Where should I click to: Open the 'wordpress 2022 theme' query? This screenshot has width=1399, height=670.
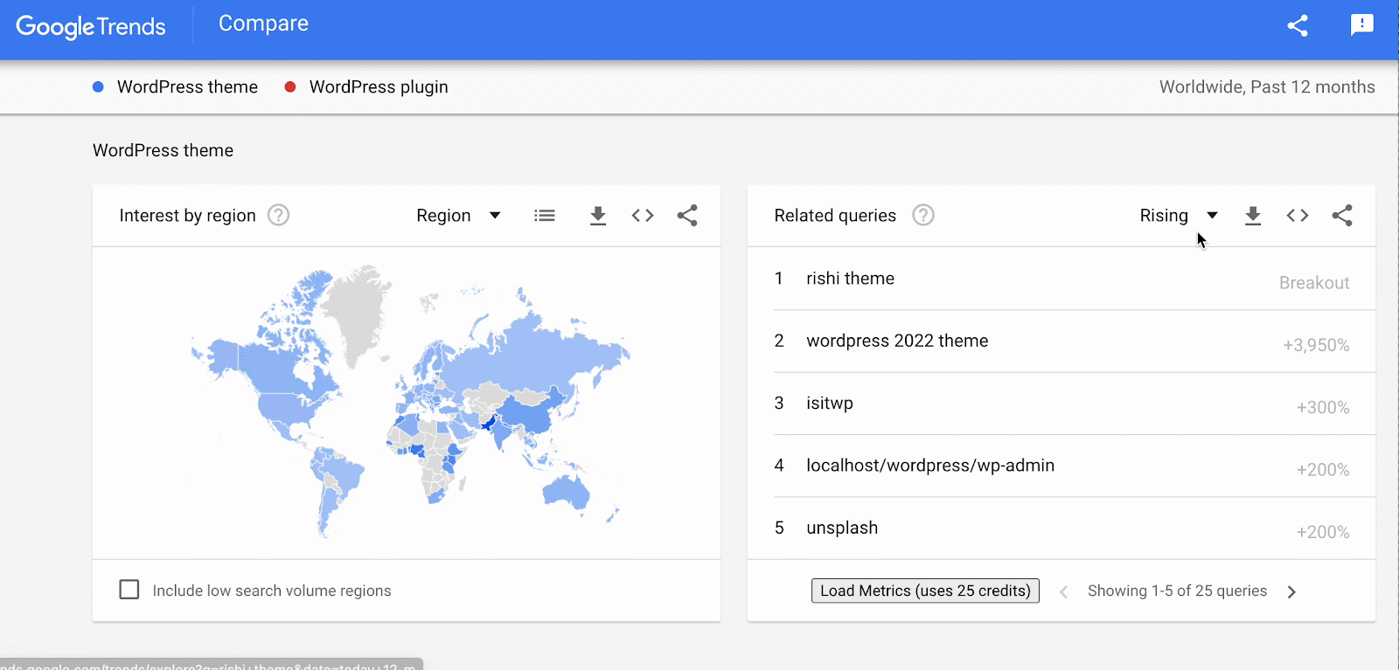click(x=897, y=341)
